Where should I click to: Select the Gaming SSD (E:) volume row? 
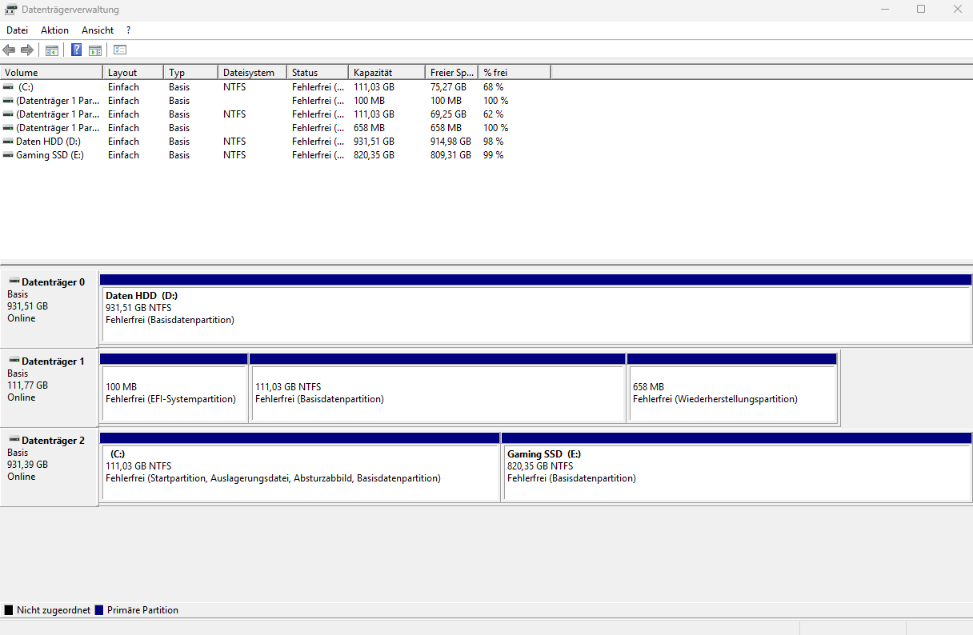tap(275, 155)
